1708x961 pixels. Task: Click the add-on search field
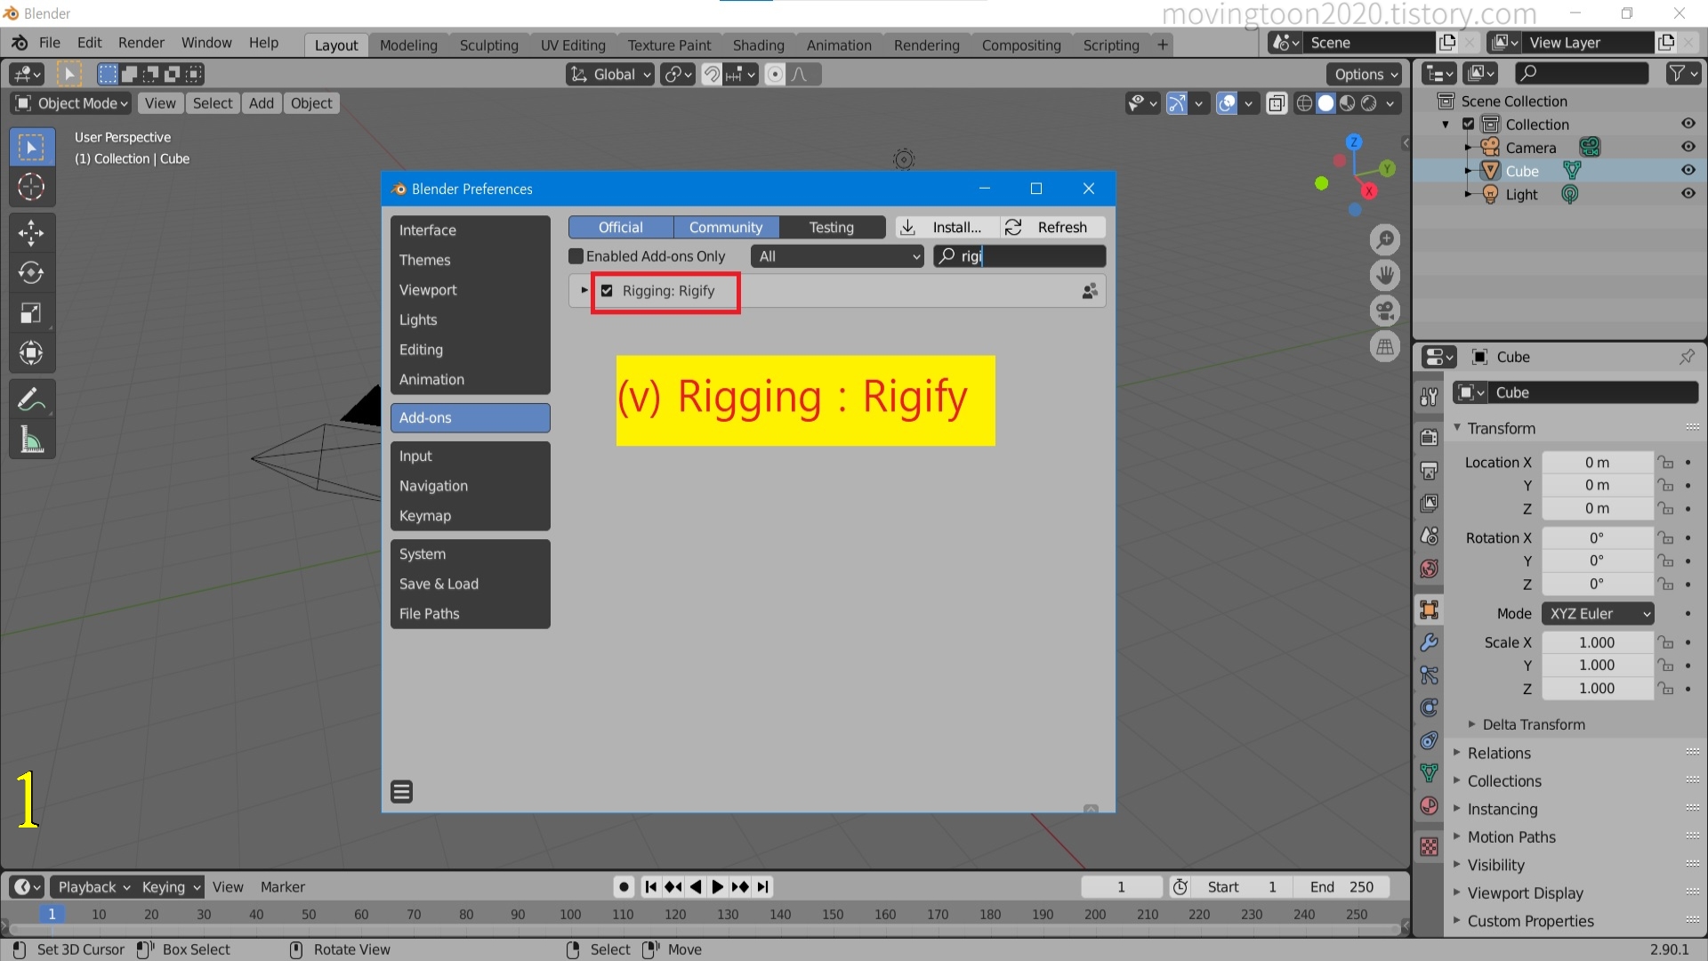(x=1020, y=256)
